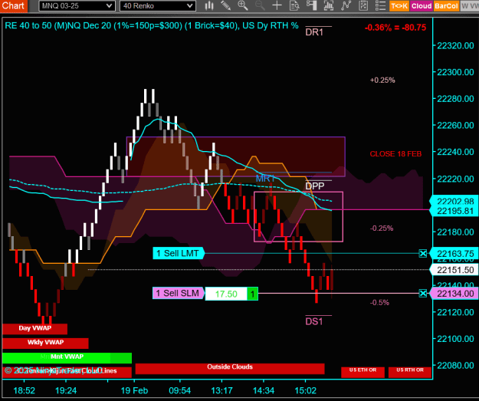Click the US ETH OR indicator box

(363, 372)
